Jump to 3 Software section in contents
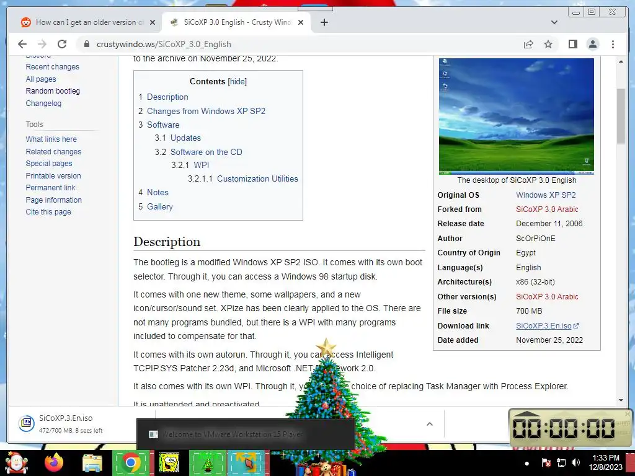The image size is (635, 476). pyautogui.click(x=163, y=125)
